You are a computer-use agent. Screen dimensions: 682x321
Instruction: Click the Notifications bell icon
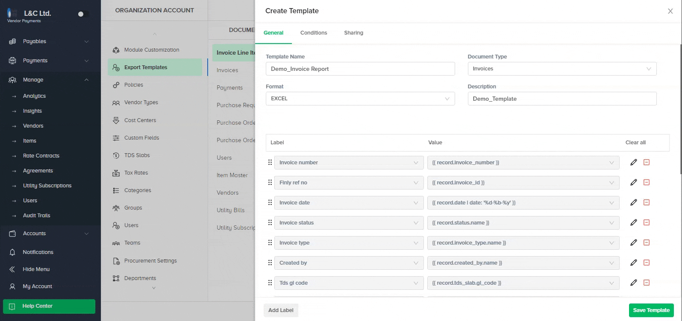click(12, 252)
